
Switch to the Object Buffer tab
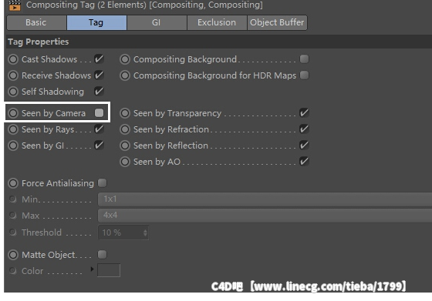point(277,22)
